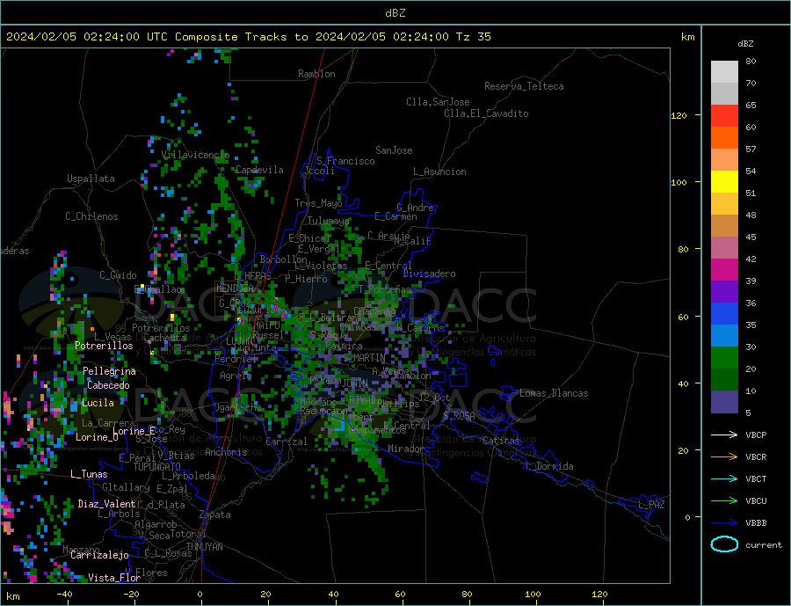Click the Pellegrina place label
Viewport: 791px width, 606px height.
[x=110, y=371]
